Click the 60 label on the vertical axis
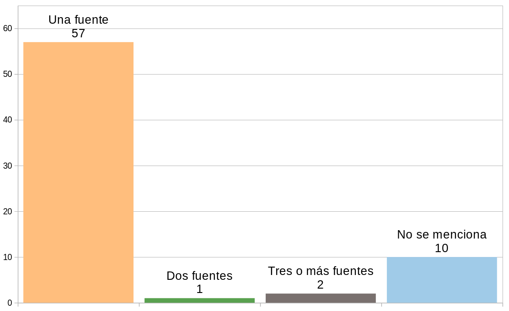The image size is (509, 311). (7, 29)
